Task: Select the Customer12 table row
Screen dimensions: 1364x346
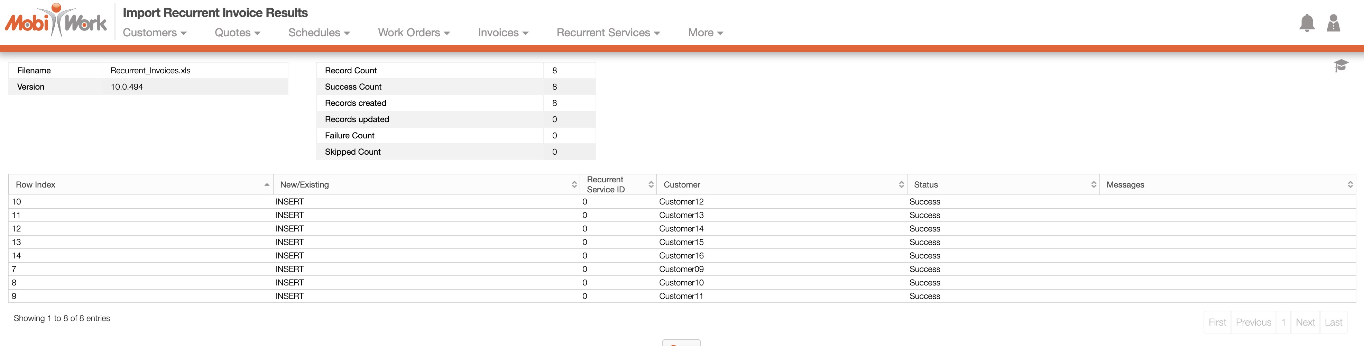Action: tap(681, 202)
